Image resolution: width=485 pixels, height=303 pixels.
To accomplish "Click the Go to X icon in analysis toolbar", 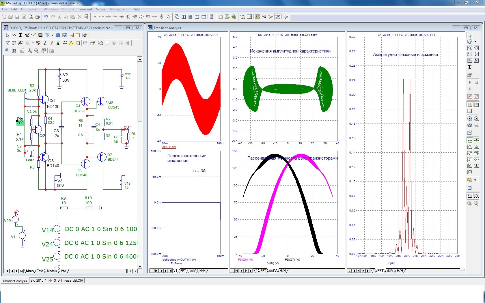I will coord(470,119).
